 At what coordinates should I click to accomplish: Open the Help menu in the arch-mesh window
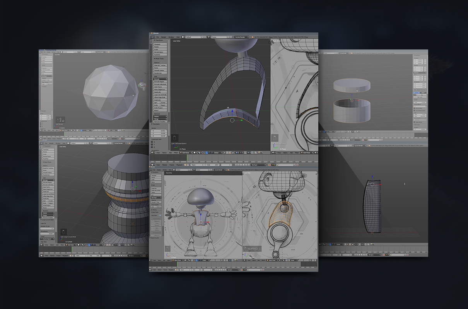(x=178, y=37)
